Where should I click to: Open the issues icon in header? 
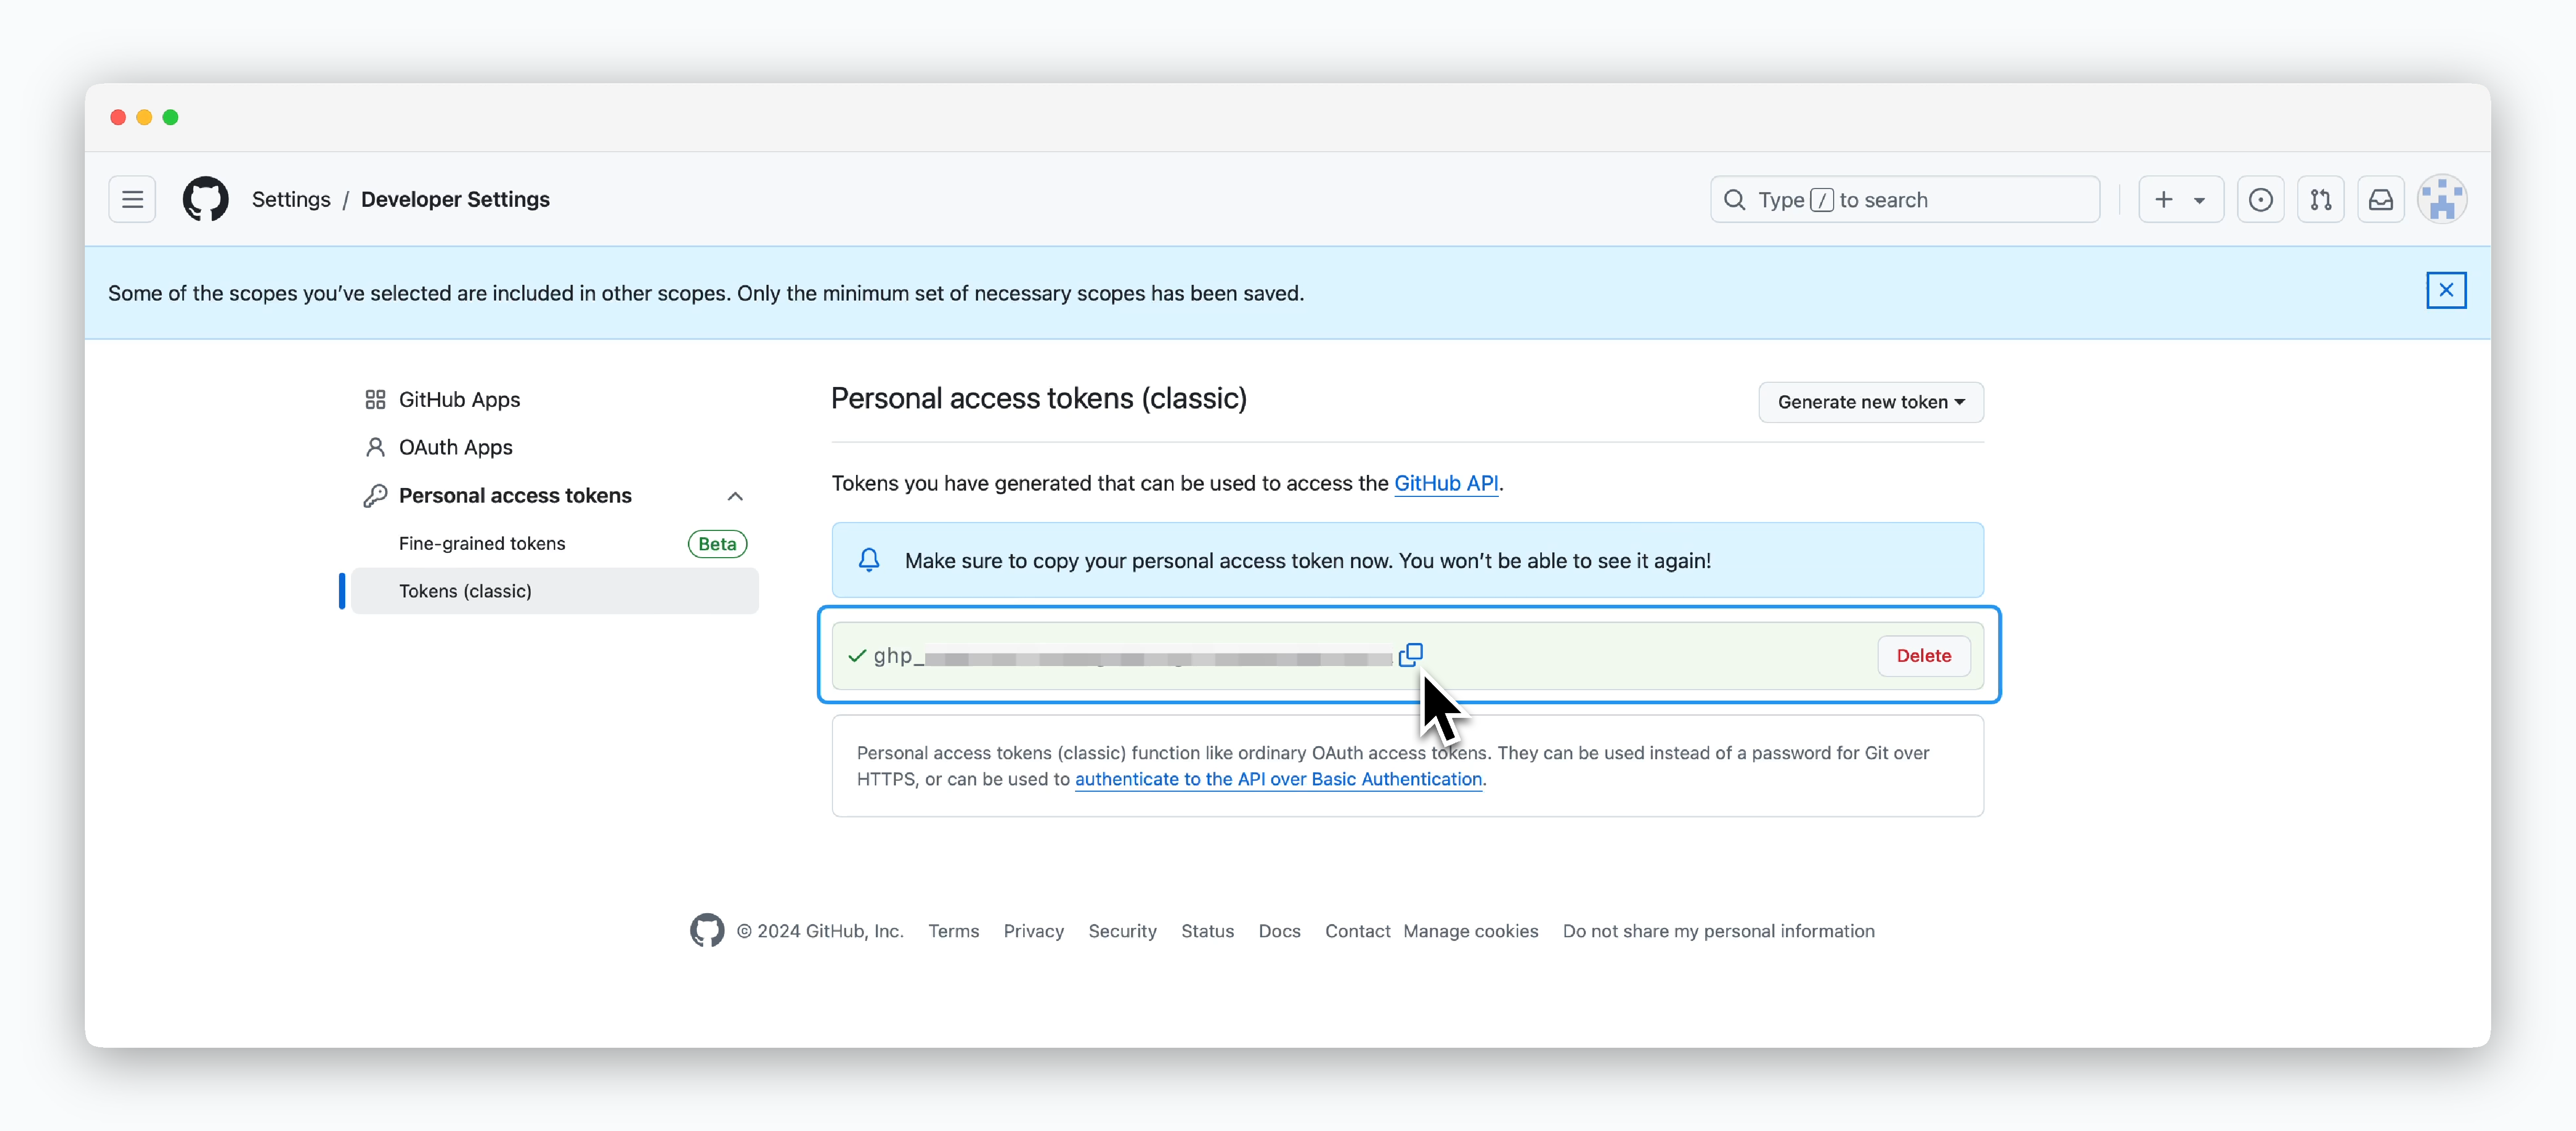pos(2260,200)
